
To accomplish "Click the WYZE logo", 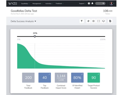I will [13, 4].
